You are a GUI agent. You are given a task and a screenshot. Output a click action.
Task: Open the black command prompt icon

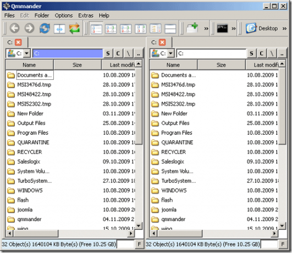coord(222,29)
